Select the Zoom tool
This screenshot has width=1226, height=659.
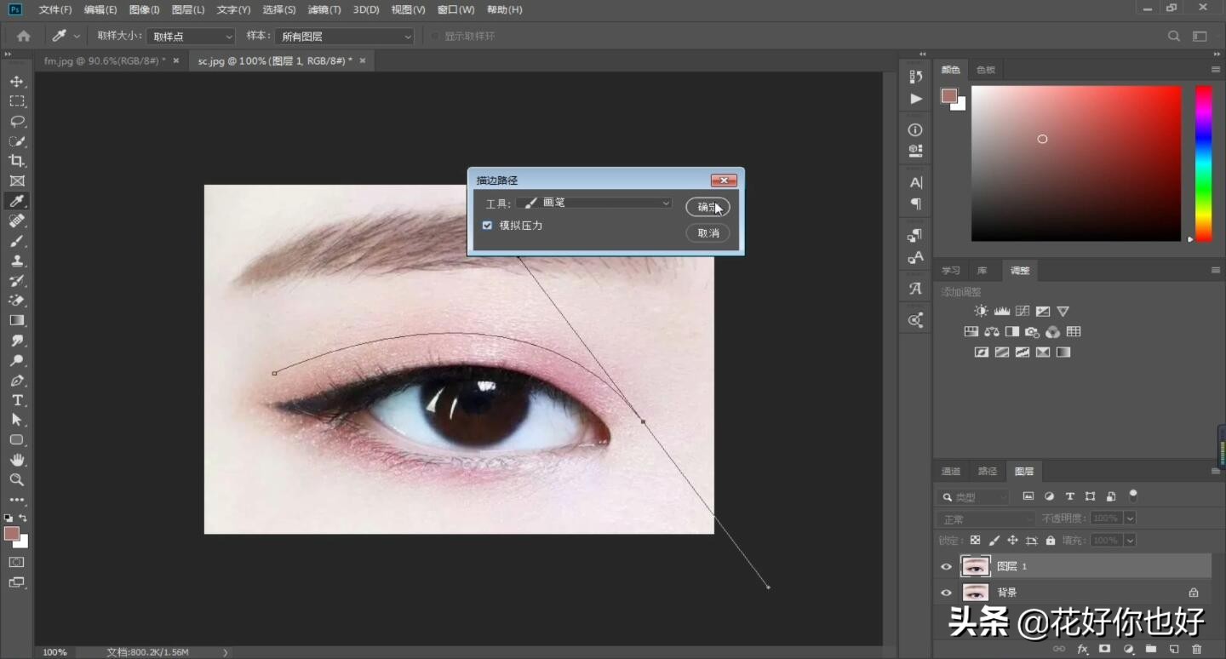point(16,480)
